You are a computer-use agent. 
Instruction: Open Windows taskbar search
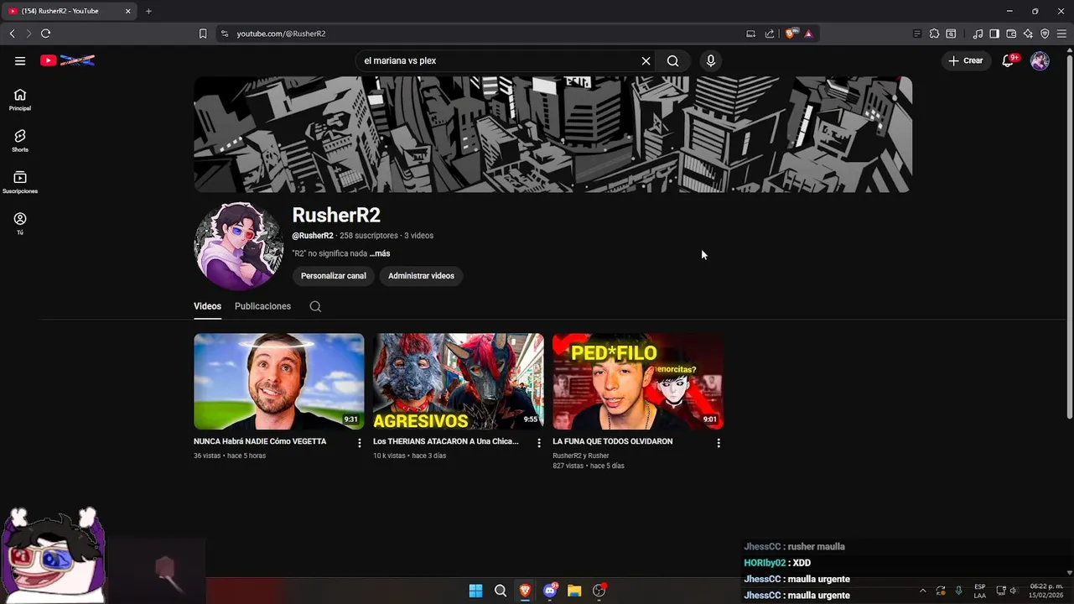pos(501,591)
